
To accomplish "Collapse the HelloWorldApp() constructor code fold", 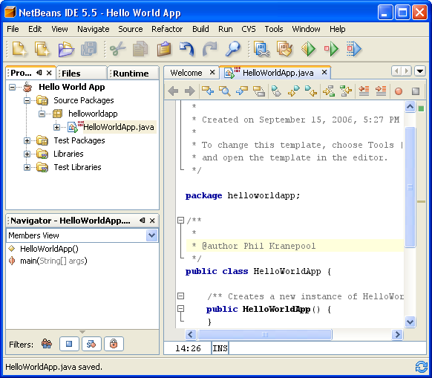I will [180, 308].
